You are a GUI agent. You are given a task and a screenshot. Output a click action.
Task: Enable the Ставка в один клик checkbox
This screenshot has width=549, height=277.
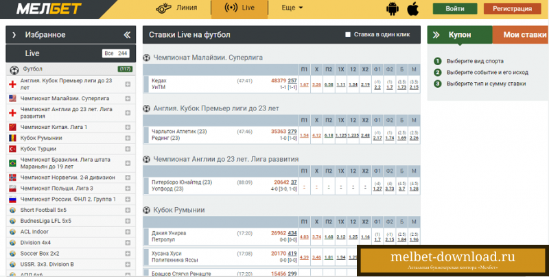(x=348, y=34)
